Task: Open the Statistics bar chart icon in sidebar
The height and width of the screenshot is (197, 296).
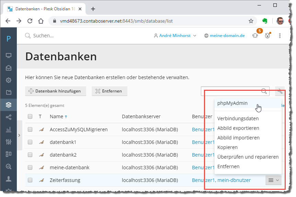Action: 9,130
